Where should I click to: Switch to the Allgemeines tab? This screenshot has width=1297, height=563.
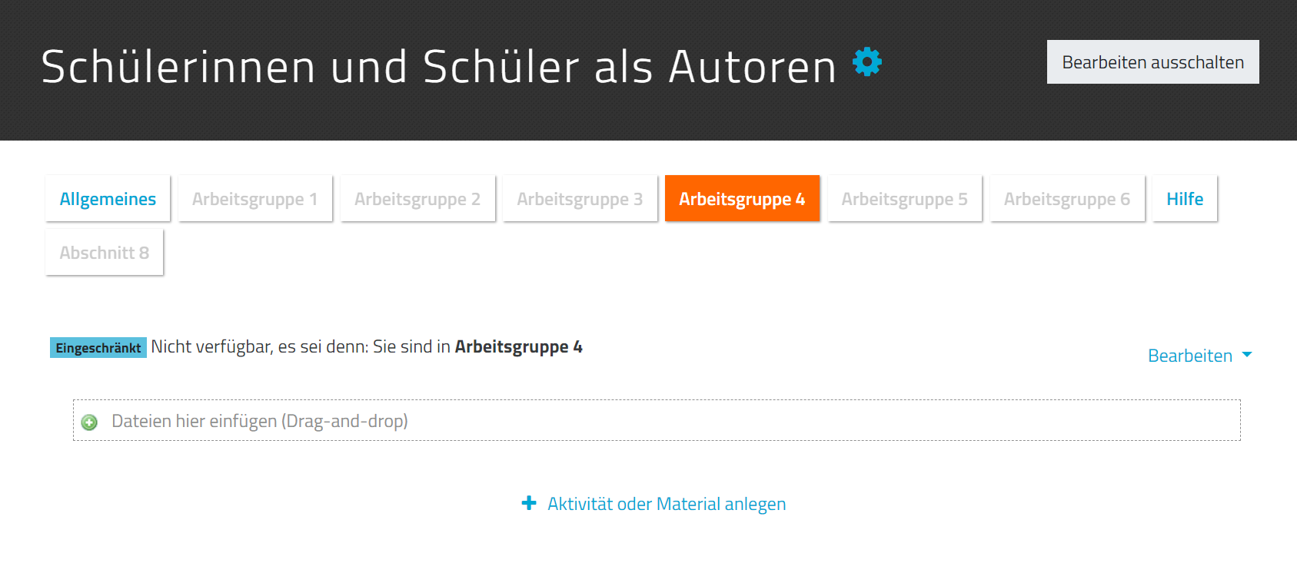(108, 199)
